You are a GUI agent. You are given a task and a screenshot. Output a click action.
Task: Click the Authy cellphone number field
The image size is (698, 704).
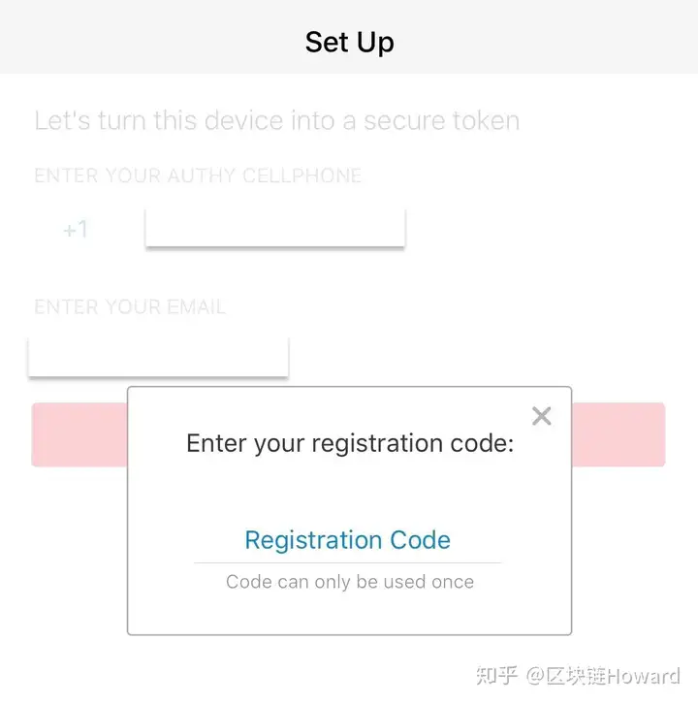click(x=274, y=228)
